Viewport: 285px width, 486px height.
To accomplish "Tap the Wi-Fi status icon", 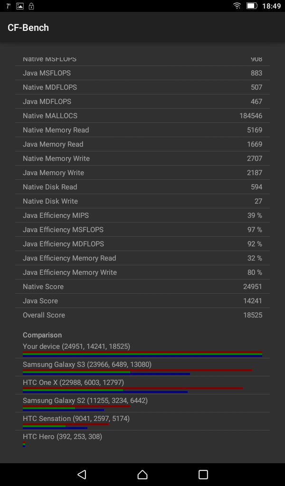I will (237, 6).
